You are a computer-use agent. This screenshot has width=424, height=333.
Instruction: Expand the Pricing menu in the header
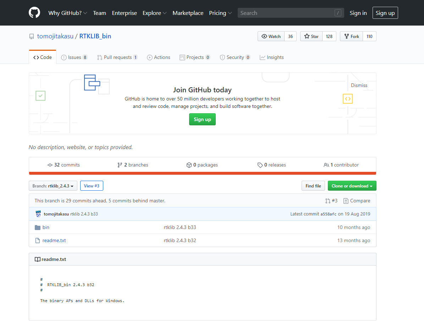coord(220,13)
